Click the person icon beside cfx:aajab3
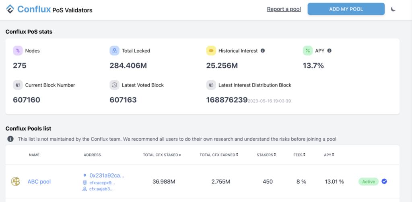The image size is (412, 202). 84,189
